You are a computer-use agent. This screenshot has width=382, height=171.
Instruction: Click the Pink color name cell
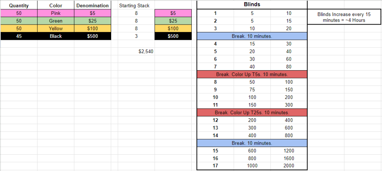[x=56, y=13]
